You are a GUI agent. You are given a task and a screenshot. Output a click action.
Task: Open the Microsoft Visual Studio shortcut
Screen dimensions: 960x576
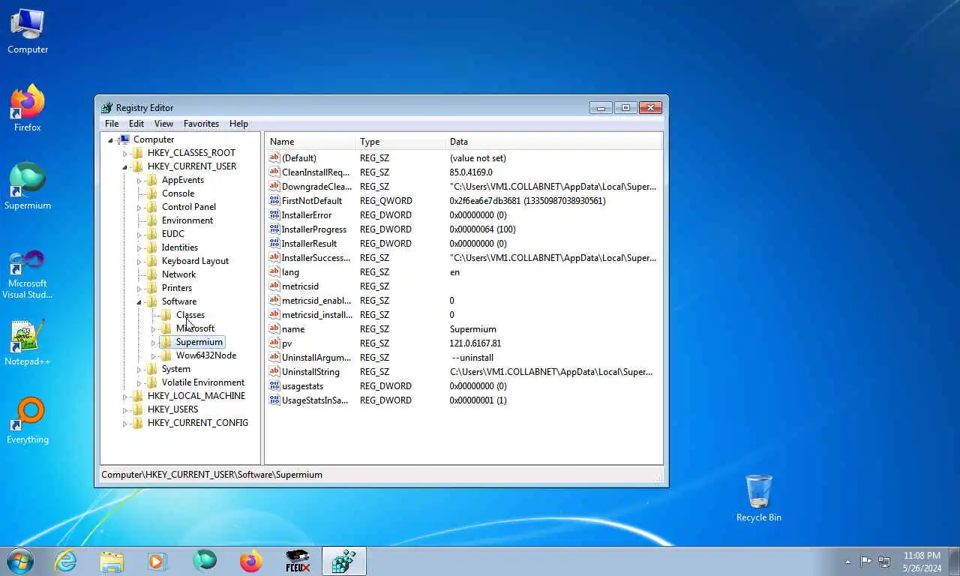click(28, 274)
